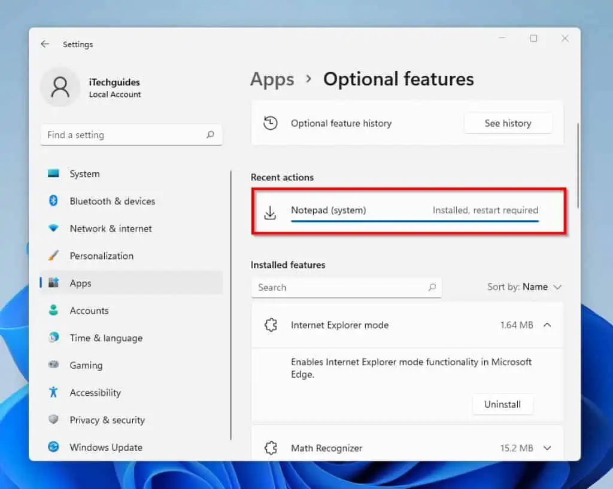Click the See history button
This screenshot has width=613, height=489.
tap(508, 123)
